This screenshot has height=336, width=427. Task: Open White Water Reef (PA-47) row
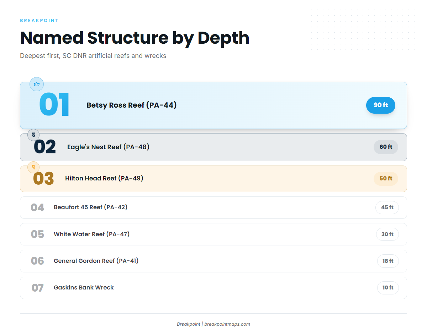(213, 234)
